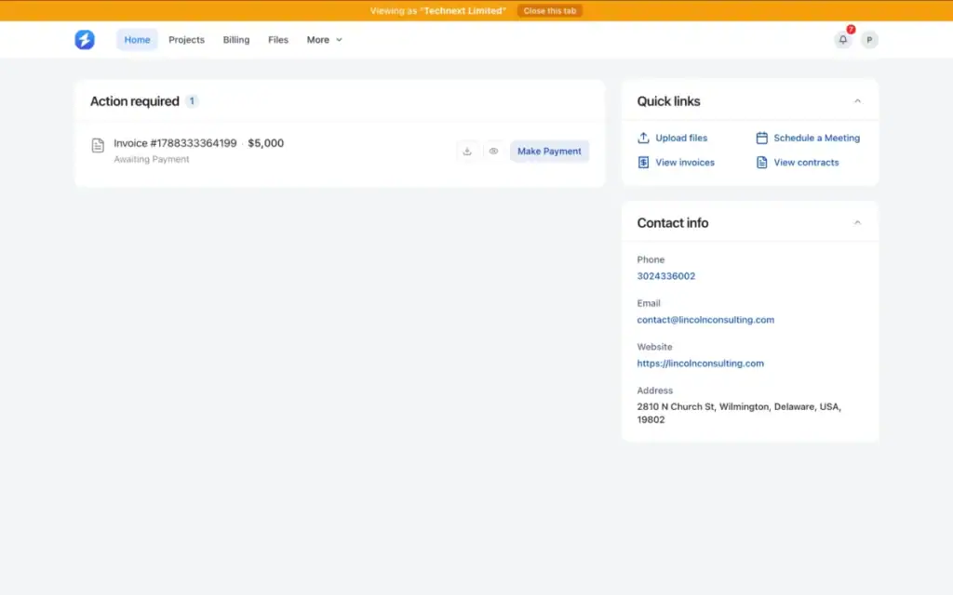Open the Schedule a Meeting link
This screenshot has width=953, height=595.
coord(817,138)
